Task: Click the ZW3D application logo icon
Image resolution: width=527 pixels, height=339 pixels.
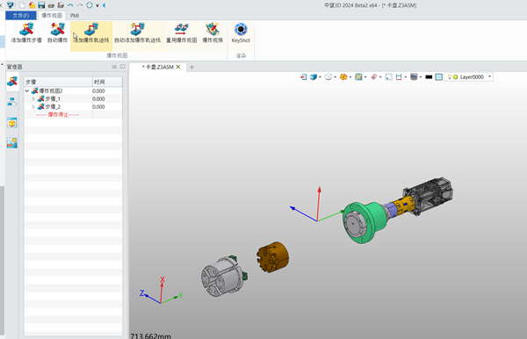Action: [11, 5]
